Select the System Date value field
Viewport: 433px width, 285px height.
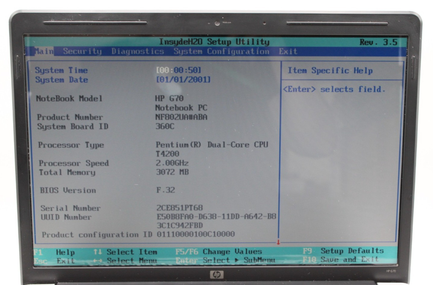183,79
